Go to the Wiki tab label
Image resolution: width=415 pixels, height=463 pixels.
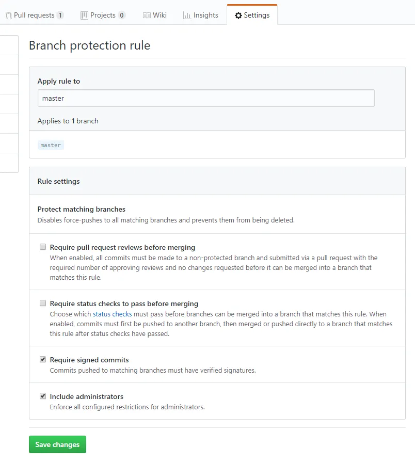(x=159, y=15)
